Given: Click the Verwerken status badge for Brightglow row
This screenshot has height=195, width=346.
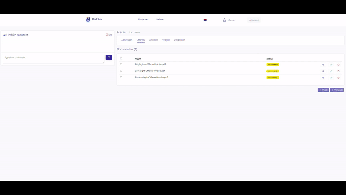Looking at the screenshot, I should pyautogui.click(x=273, y=65).
